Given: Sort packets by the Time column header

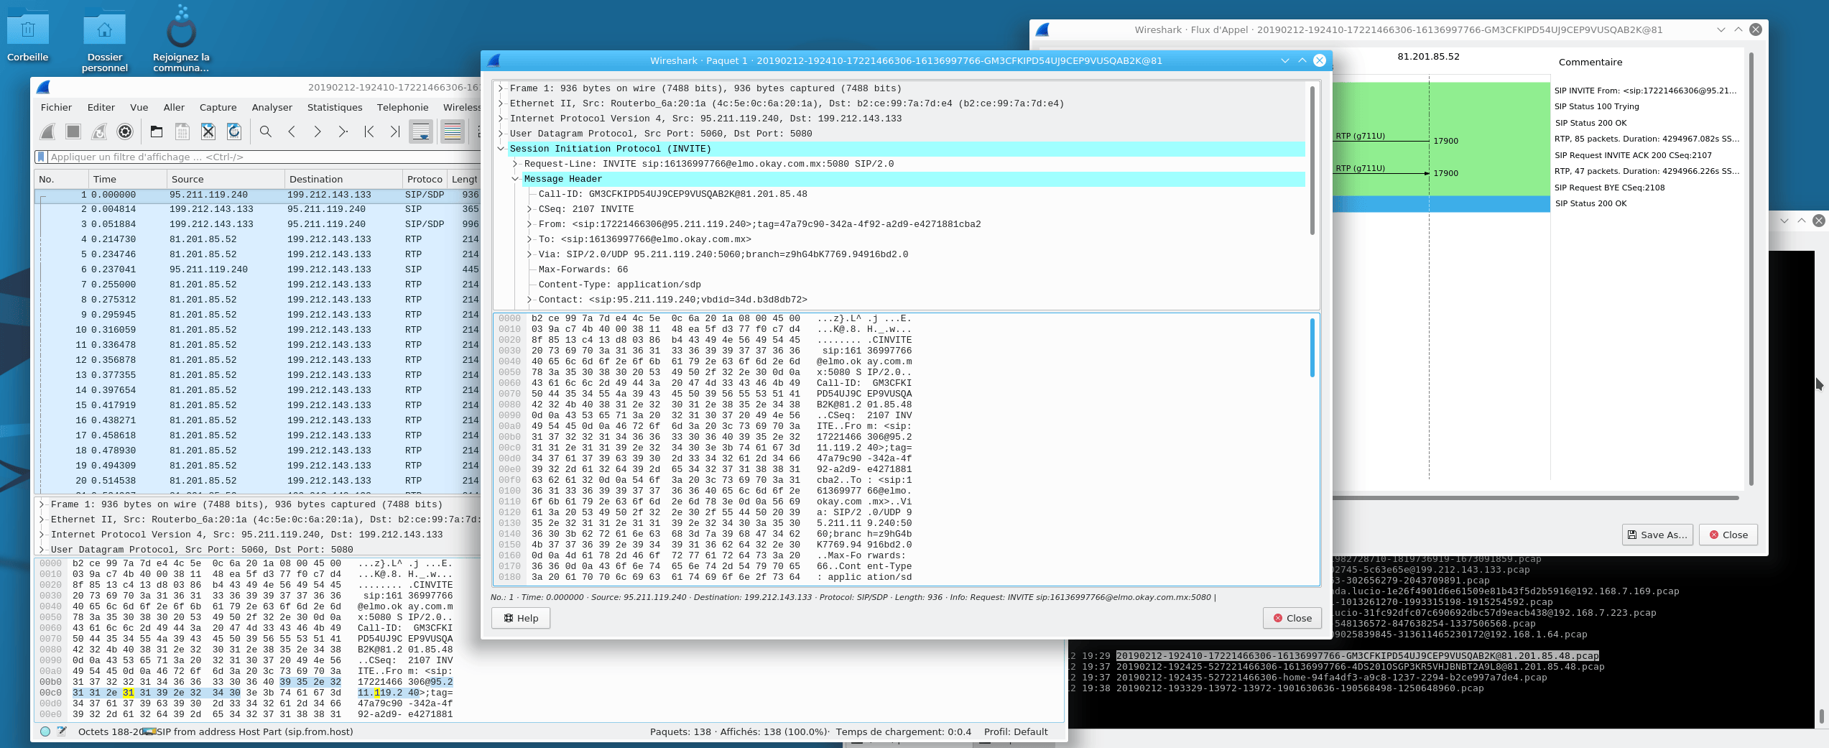Looking at the screenshot, I should click(126, 179).
